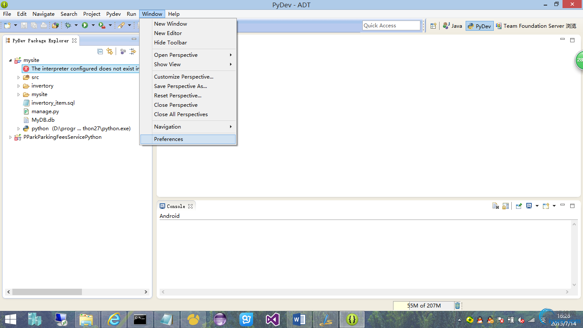Screen dimensions: 583x328
Task: Click the Save toolbar icon
Action: [24, 26]
